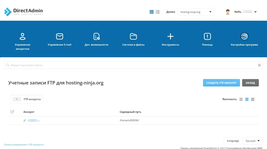Screen dimensions: 267x149
Task: Click the search magnifier icon
Action: pyautogui.click(x=7, y=65)
